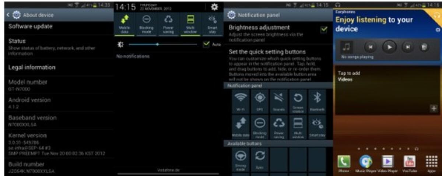The width and height of the screenshot is (442, 176).
Task: Open the Phone app from the dock
Action: coord(344,163)
